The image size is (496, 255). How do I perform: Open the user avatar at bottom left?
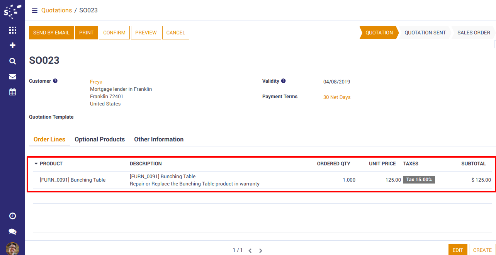[12, 248]
